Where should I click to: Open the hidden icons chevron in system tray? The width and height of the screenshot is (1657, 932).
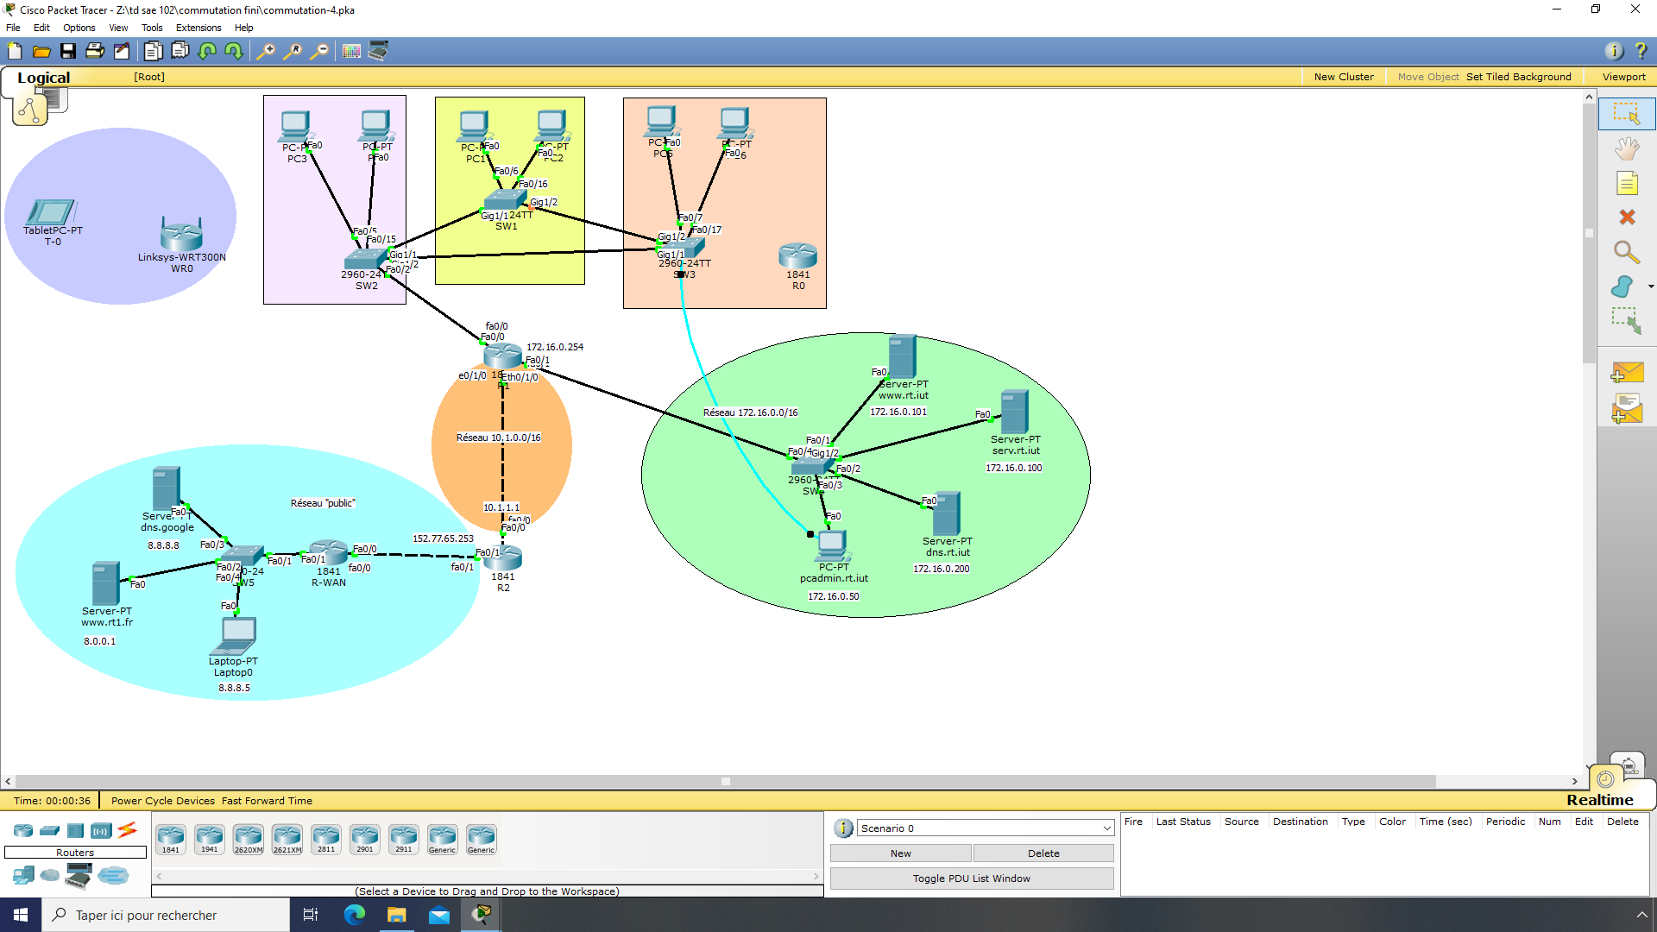(1642, 915)
